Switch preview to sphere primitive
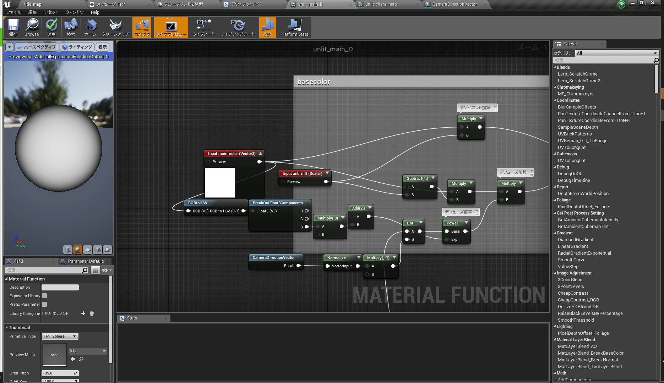 78,250
